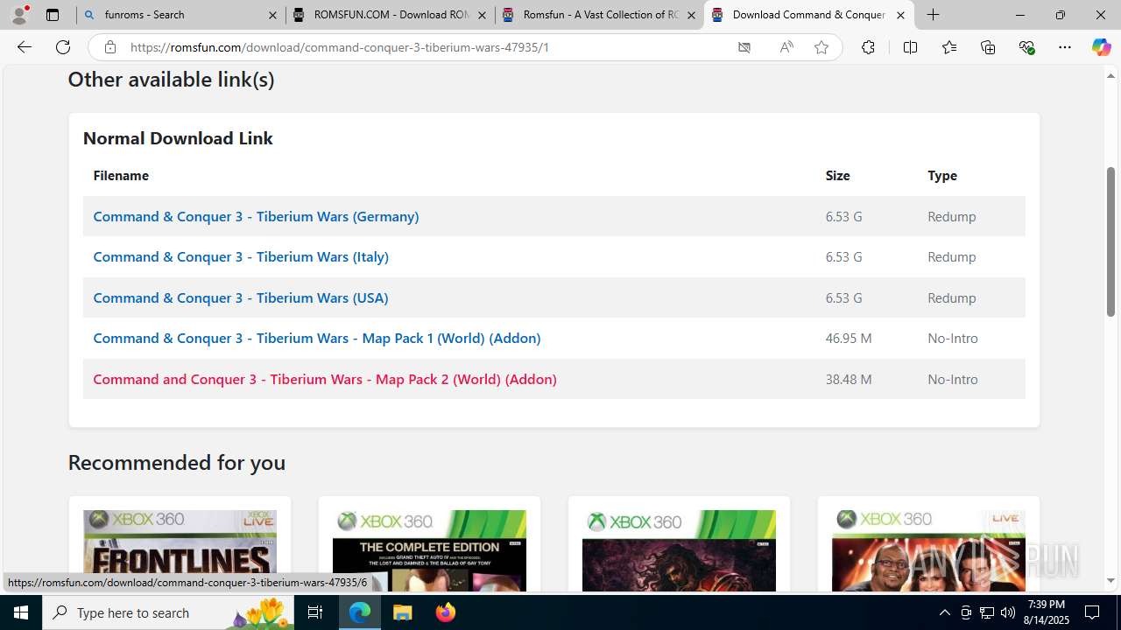Open network status tray icon
Viewport: 1121px width, 630px height.
tap(986, 612)
